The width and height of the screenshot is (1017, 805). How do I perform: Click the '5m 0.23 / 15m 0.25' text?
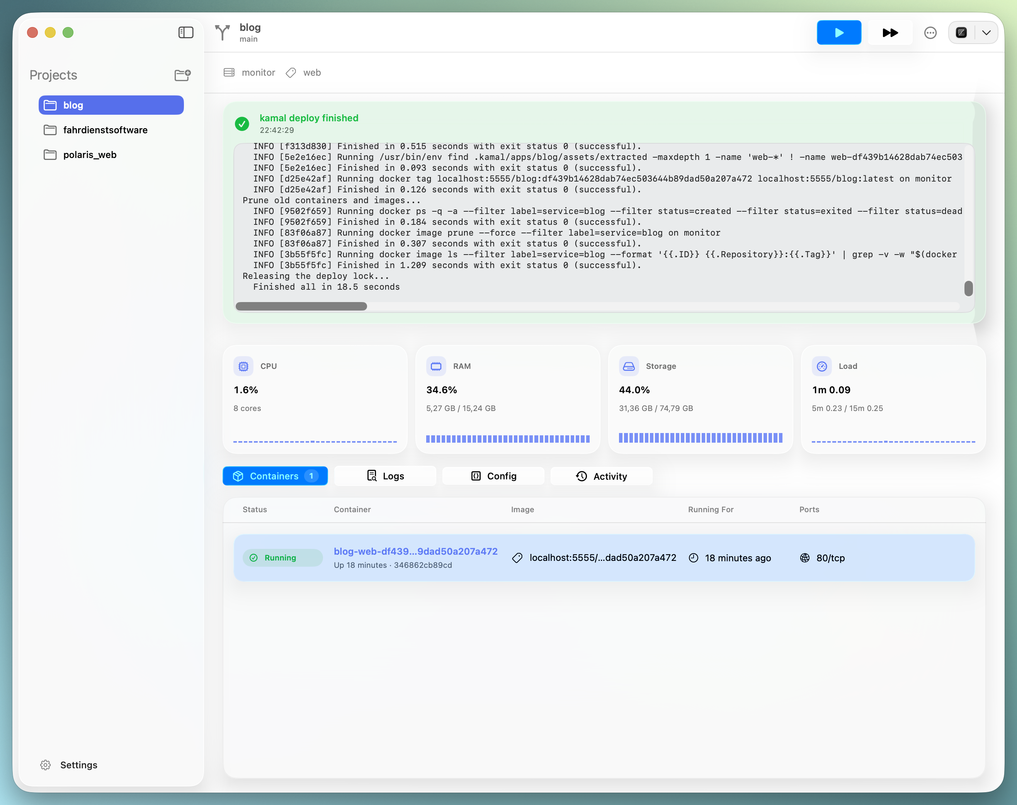click(x=847, y=408)
